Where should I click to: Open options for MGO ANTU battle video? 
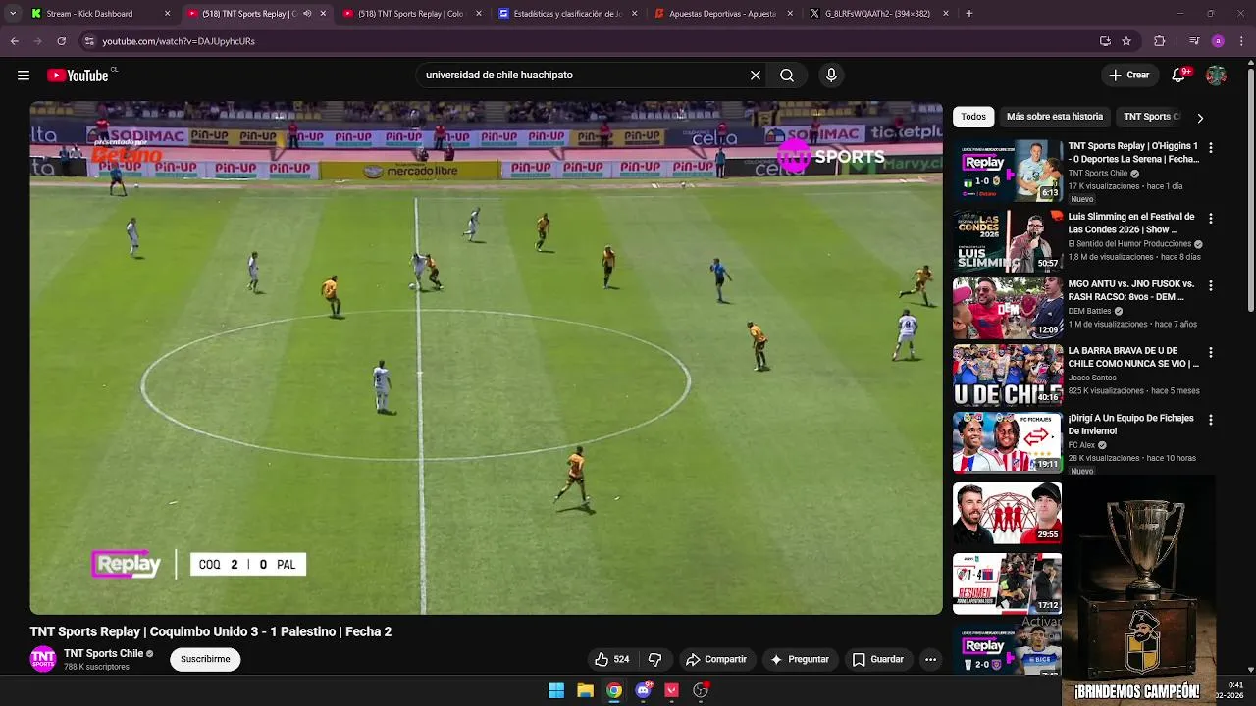coord(1210,286)
